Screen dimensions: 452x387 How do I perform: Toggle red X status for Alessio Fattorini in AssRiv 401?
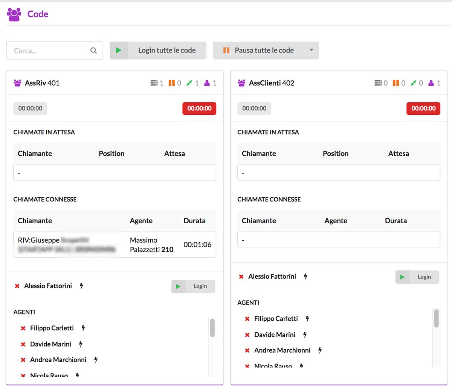click(x=17, y=286)
